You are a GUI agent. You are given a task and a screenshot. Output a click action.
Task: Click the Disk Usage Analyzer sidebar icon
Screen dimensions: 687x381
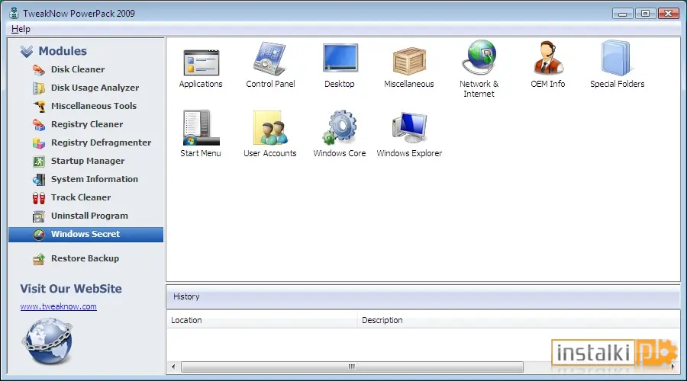pyautogui.click(x=39, y=88)
